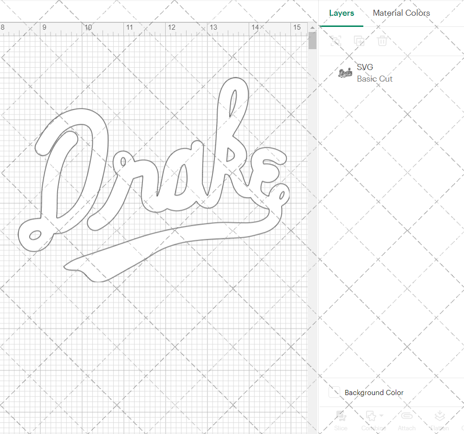Click the Group layers icon

click(336, 41)
